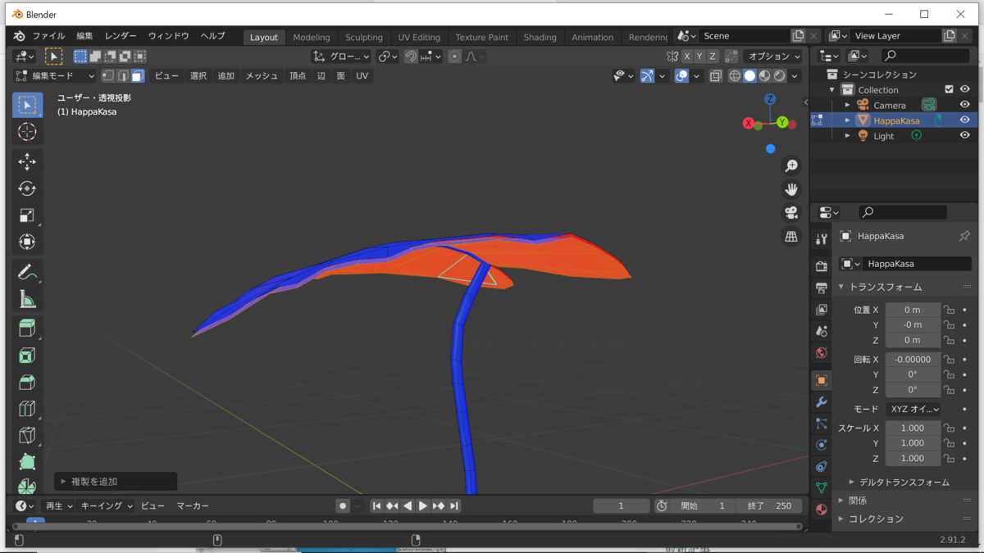
Task: Click the 位置 X value field
Action: [x=913, y=310]
